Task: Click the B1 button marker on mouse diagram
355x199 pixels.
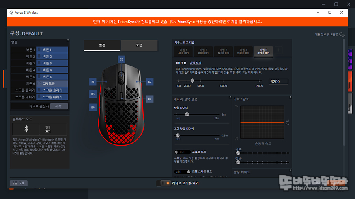Action: pos(93,82)
